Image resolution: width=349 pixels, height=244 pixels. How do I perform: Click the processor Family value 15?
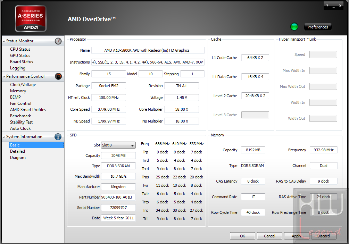coord(109,74)
